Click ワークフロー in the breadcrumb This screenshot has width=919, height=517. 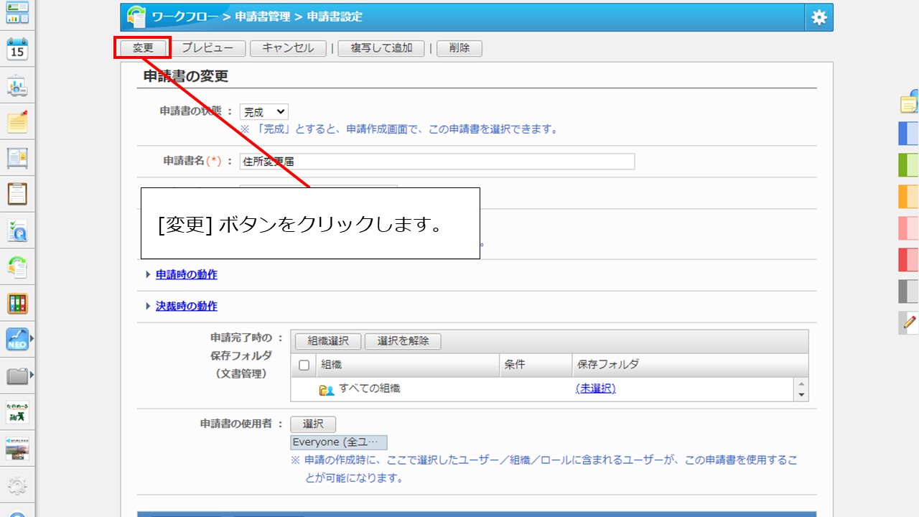coord(187,17)
